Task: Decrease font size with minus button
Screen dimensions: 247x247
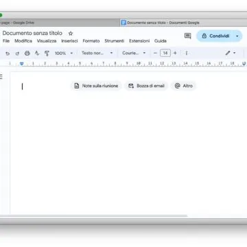Action: pos(155,53)
